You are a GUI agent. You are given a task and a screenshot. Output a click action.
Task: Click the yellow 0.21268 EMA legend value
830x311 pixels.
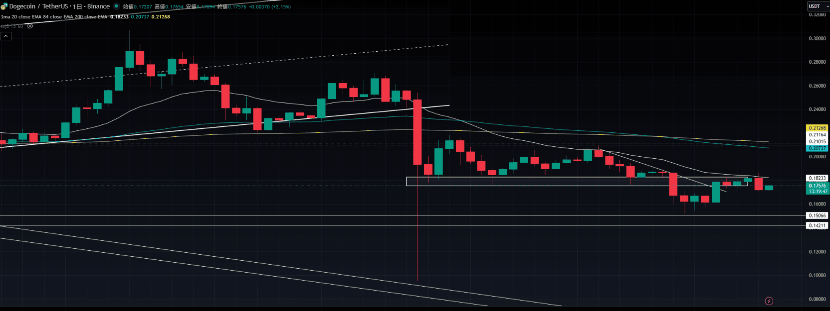pyautogui.click(x=161, y=17)
